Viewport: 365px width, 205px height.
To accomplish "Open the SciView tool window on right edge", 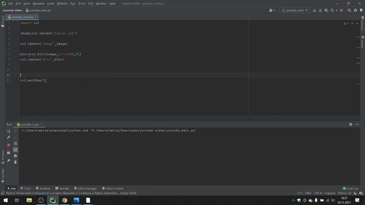I will 363,42.
